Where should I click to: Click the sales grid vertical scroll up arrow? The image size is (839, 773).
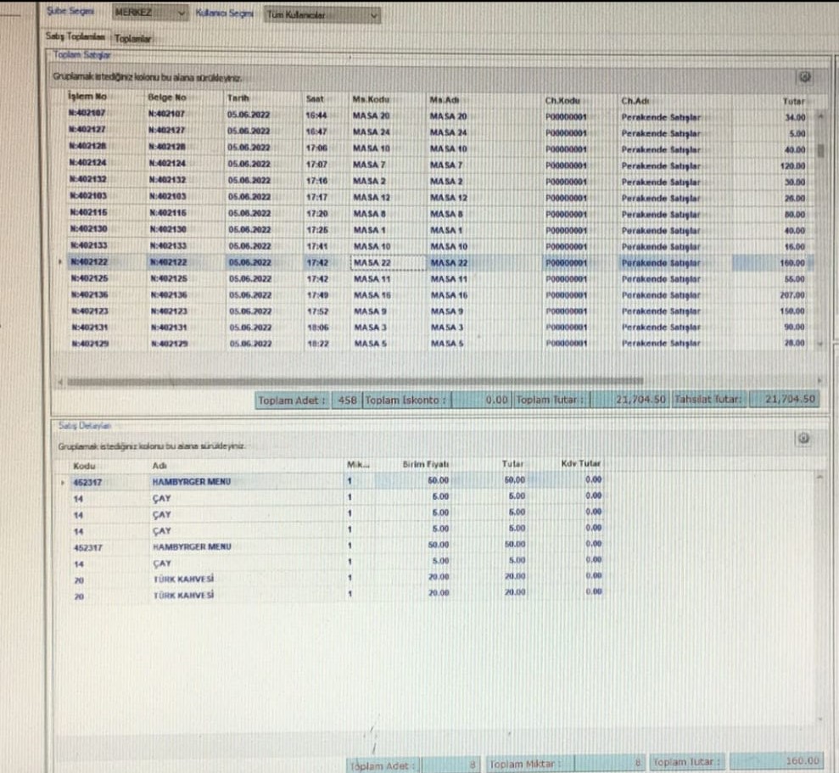pos(820,115)
